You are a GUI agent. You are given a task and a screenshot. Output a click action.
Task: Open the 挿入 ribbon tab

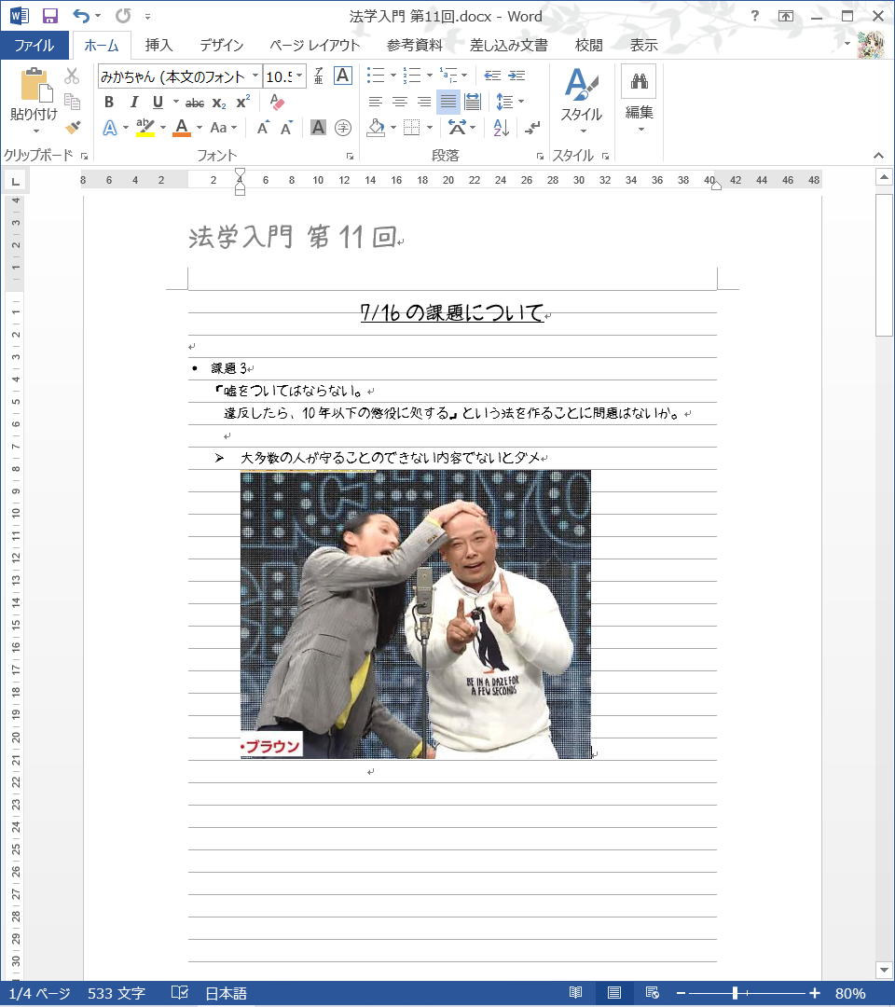click(158, 45)
